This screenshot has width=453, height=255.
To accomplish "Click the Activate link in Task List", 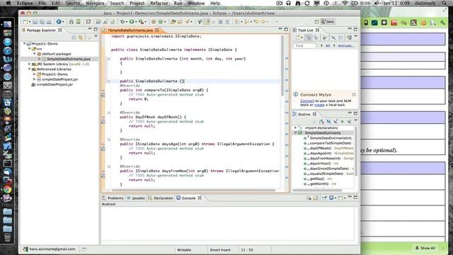I will click(346, 45).
